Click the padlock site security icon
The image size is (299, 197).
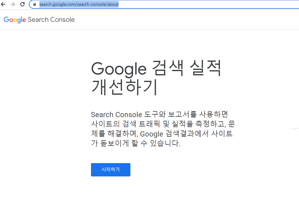[x=35, y=4]
